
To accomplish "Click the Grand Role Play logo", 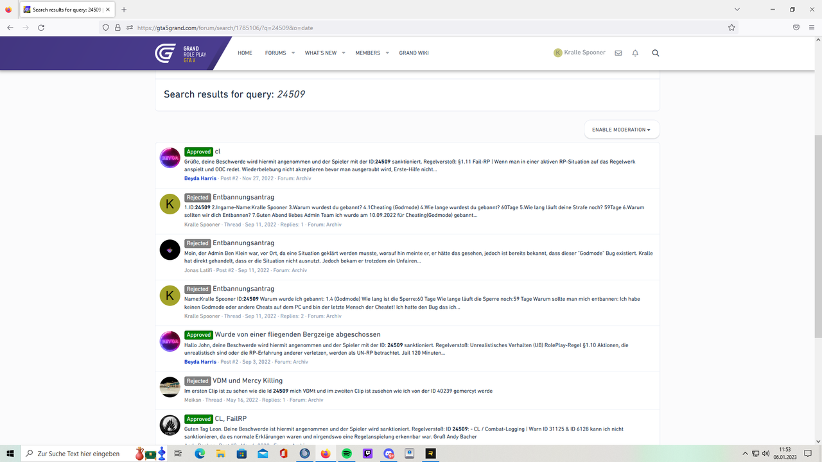I will 180,53.
